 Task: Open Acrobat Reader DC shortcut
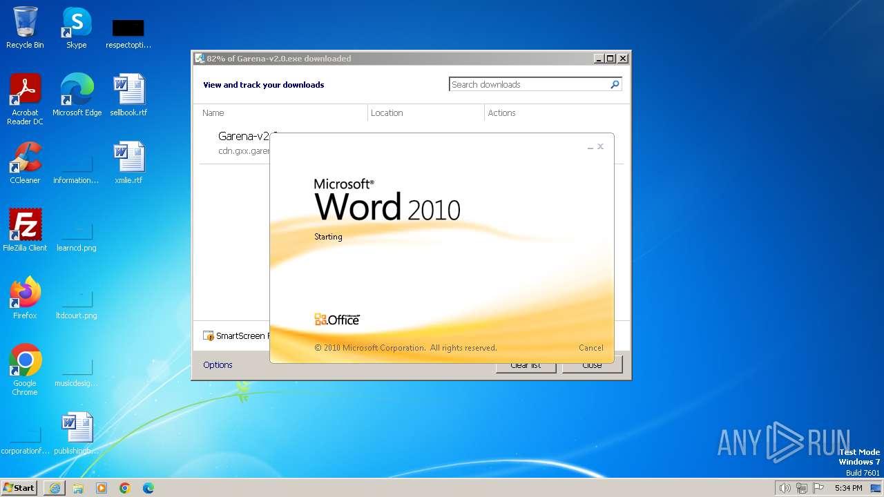click(x=25, y=99)
